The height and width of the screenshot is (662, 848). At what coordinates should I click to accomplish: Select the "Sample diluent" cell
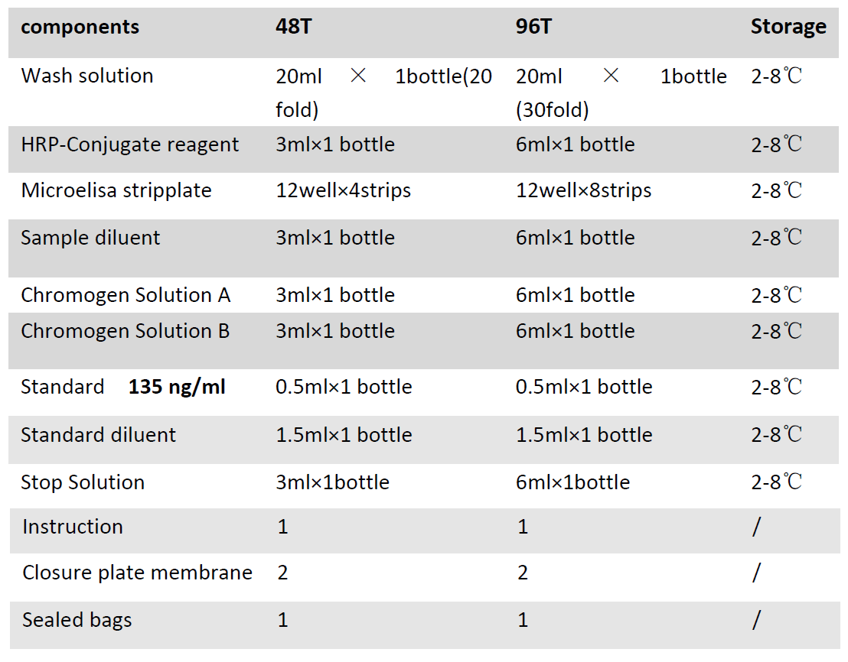coord(90,238)
